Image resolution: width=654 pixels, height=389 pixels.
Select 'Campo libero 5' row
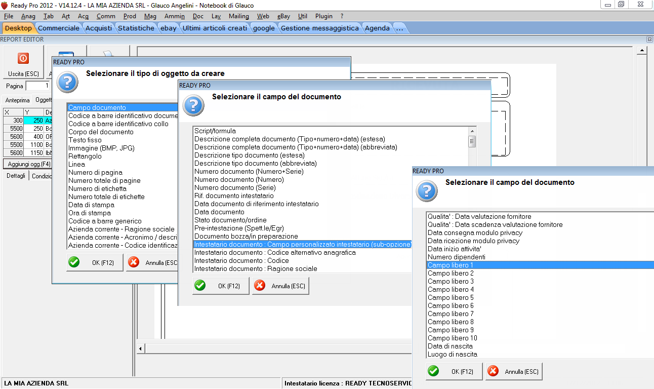tap(540, 297)
